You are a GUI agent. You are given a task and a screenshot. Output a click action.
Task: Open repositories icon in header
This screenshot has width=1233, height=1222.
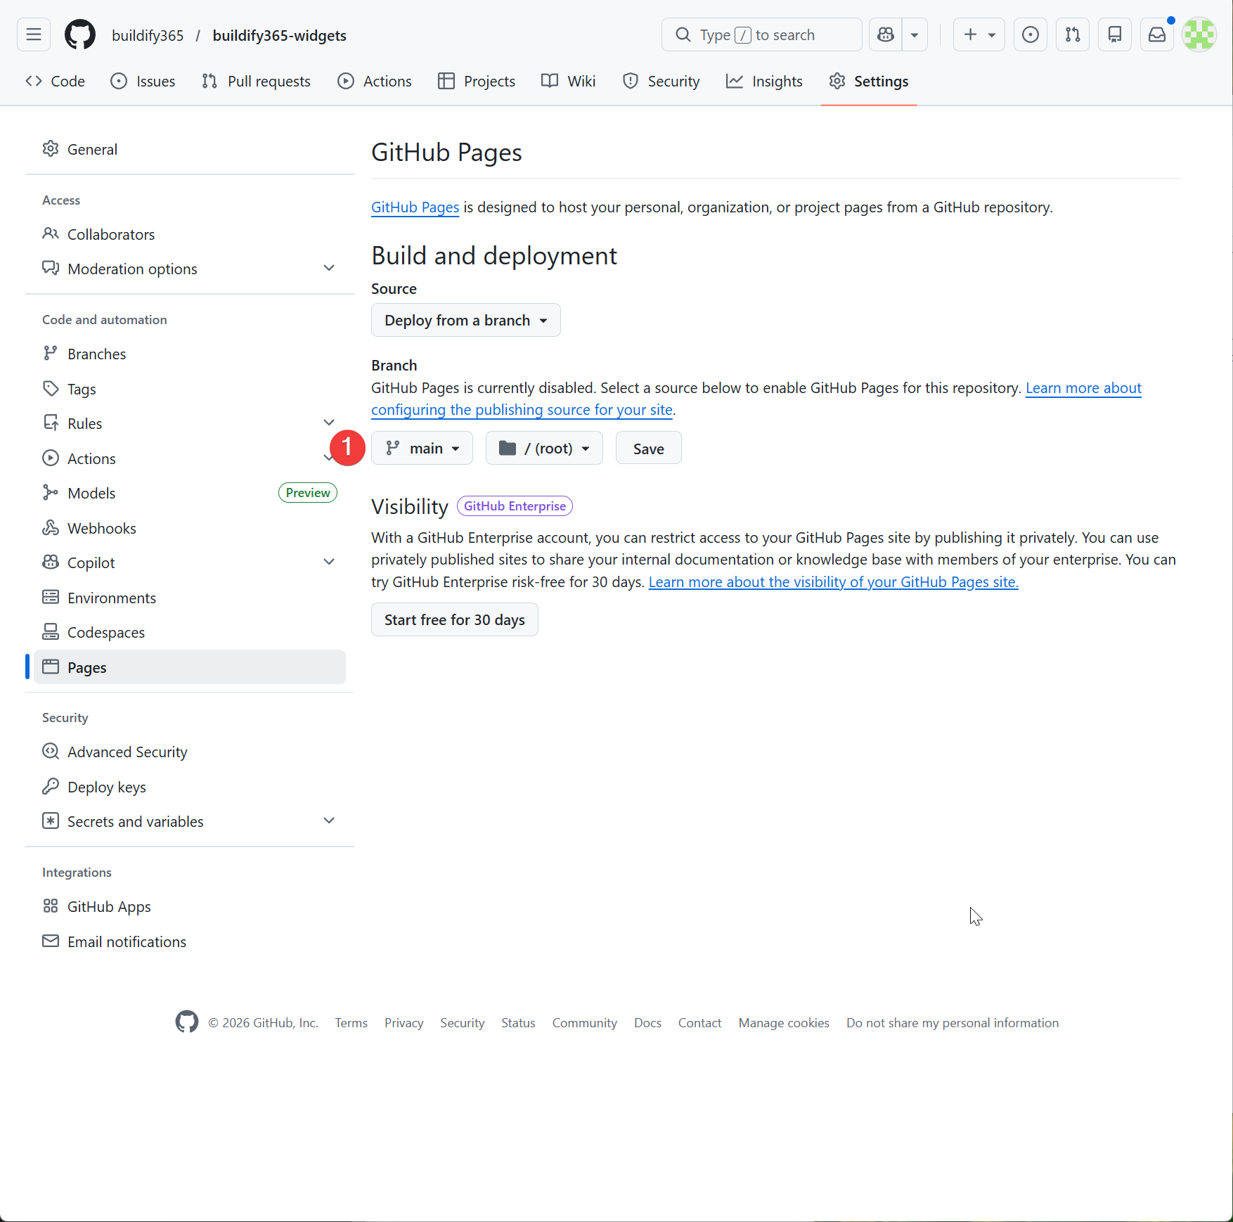pyautogui.click(x=1115, y=34)
